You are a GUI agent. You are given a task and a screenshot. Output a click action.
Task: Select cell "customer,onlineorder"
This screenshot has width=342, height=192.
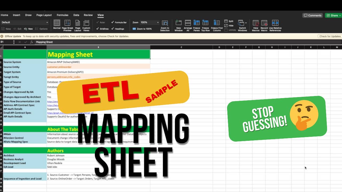[x=98, y=67]
